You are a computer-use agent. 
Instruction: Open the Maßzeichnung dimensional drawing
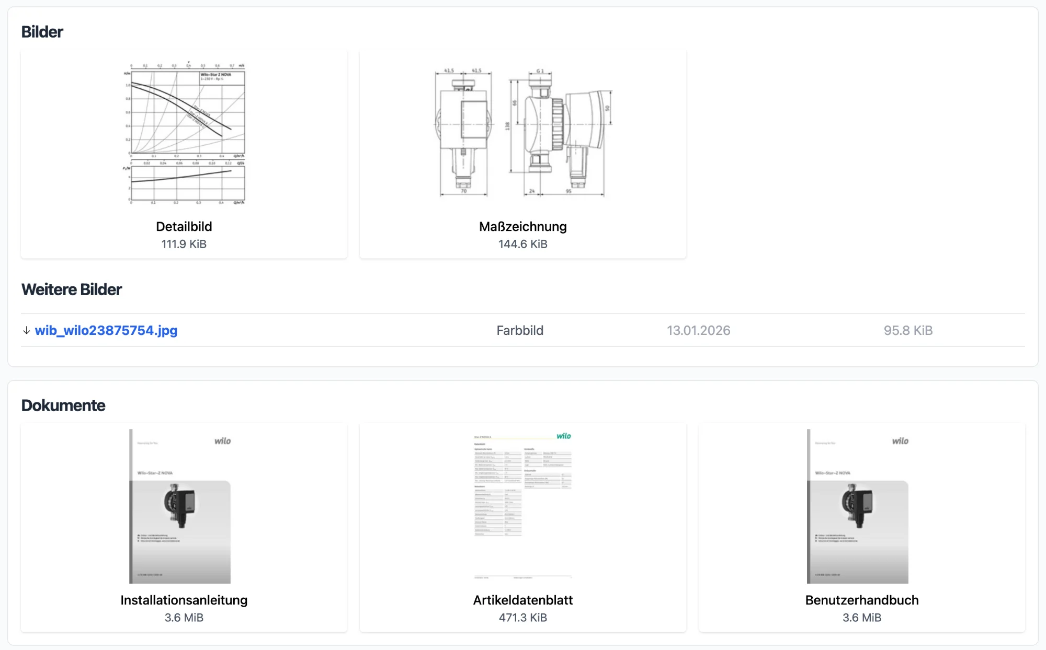522,132
